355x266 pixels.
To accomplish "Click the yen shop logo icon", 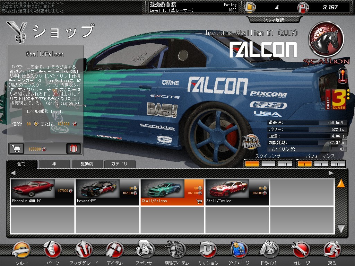I will click(x=17, y=32).
